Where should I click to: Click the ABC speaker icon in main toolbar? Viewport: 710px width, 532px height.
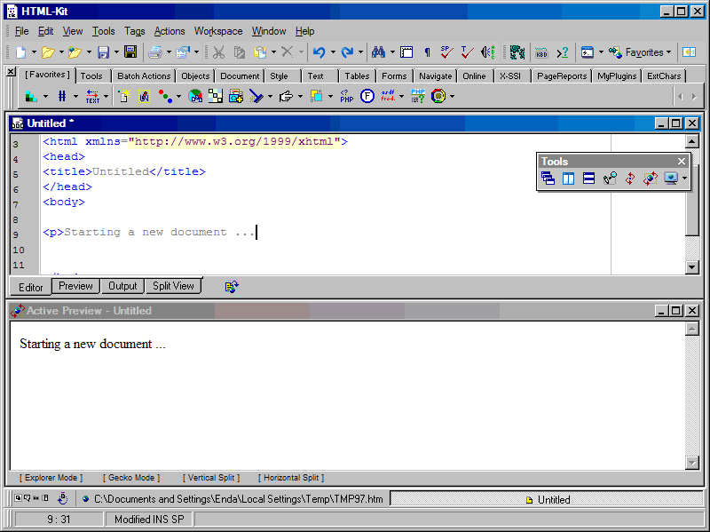click(x=487, y=52)
